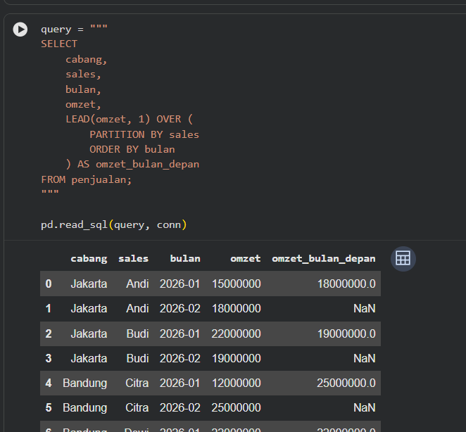Click Andi in row 0
466x432 pixels.
pyautogui.click(x=137, y=284)
